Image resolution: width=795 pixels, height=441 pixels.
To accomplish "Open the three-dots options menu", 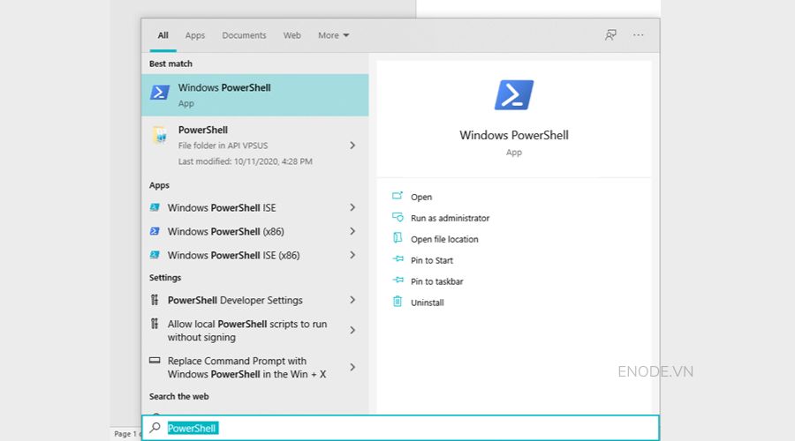I will (x=639, y=35).
